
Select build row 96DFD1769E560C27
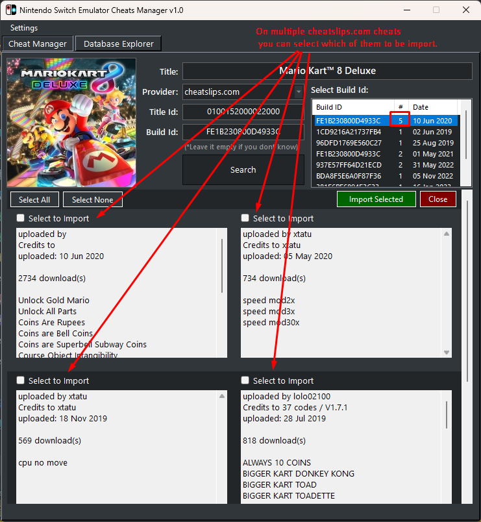386,143
